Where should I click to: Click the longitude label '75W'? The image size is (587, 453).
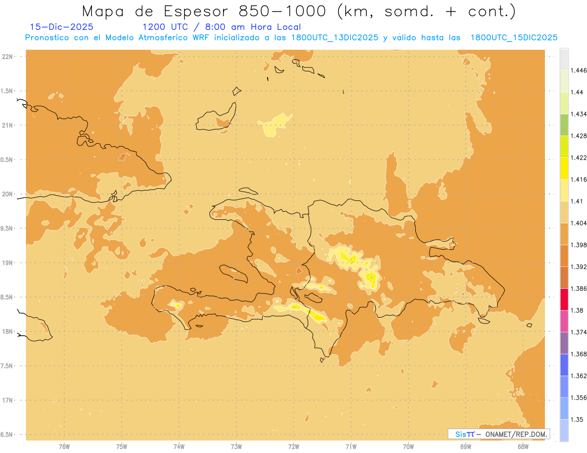(122, 446)
